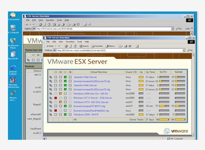Viewport: 205px width, 150px height.
Task: Click config icon beside Windows 2000 - DHCP row
Action: click(x=51, y=115)
